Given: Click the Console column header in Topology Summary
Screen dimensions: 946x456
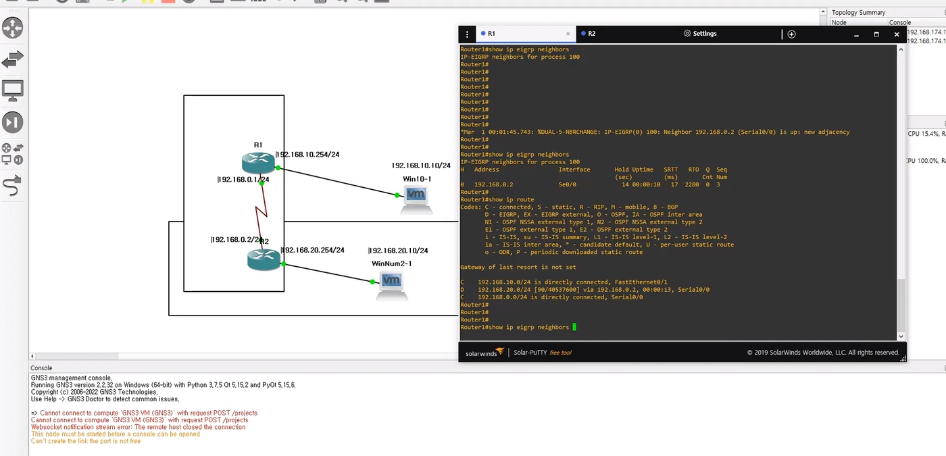Looking at the screenshot, I should [x=900, y=22].
